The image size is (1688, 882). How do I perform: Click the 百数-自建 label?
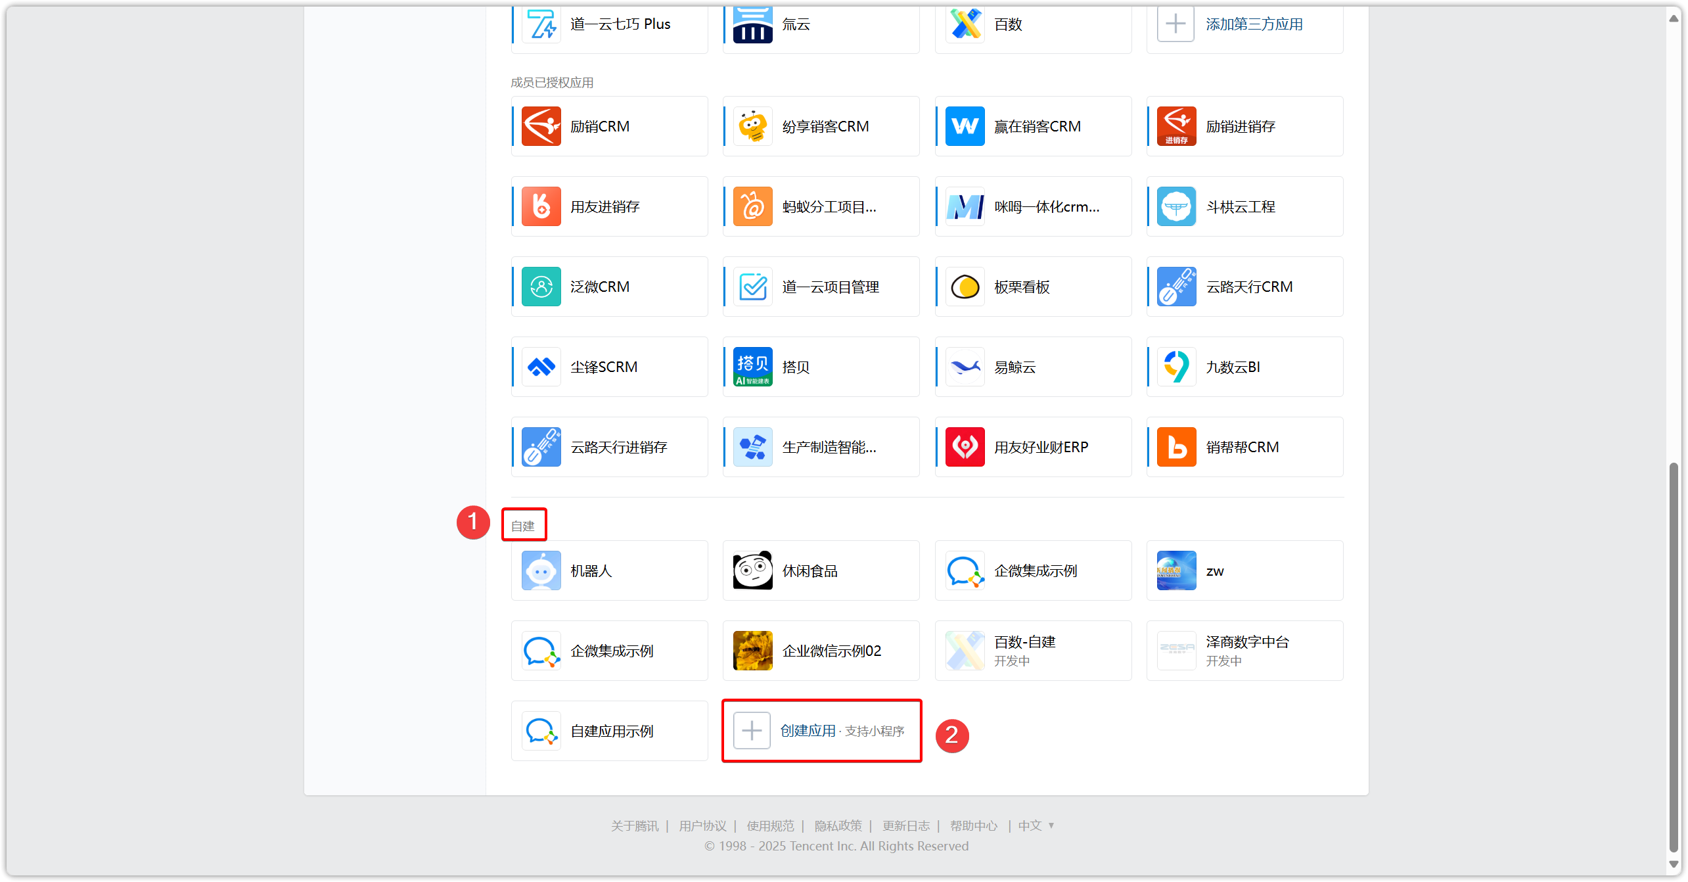click(1024, 641)
